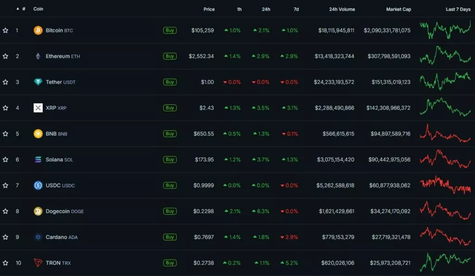The image size is (475, 276).
Task: Open the Cardano ADA coin link
Action: click(61, 237)
